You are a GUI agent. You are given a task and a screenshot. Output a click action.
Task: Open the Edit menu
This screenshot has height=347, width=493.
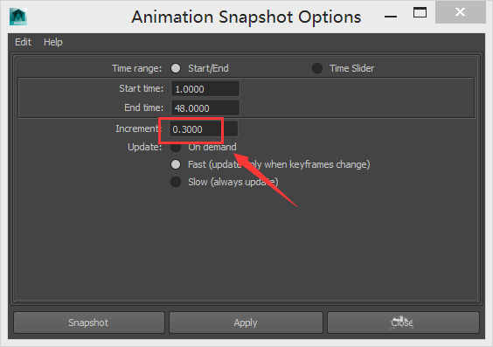click(x=23, y=42)
